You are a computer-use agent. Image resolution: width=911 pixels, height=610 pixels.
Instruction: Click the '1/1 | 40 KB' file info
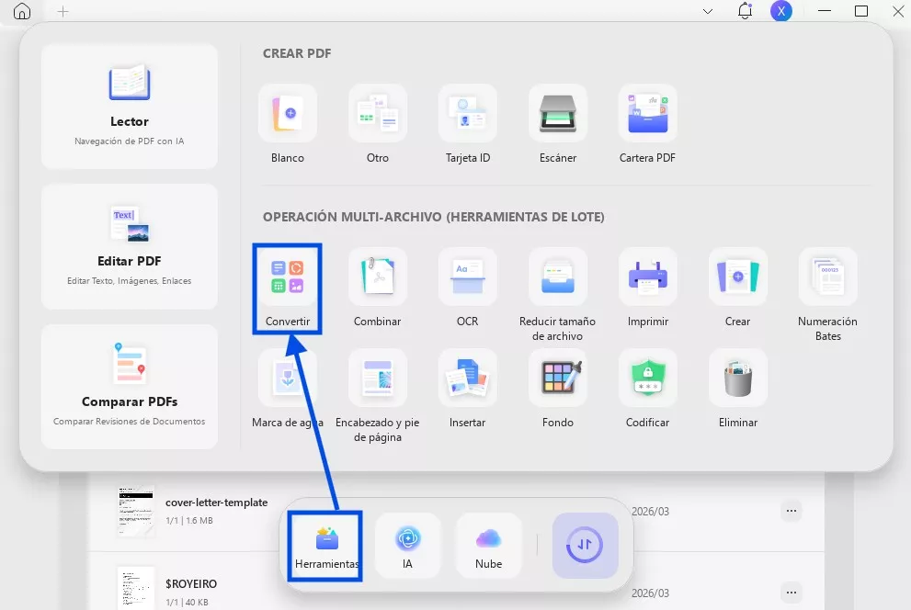[x=188, y=603]
